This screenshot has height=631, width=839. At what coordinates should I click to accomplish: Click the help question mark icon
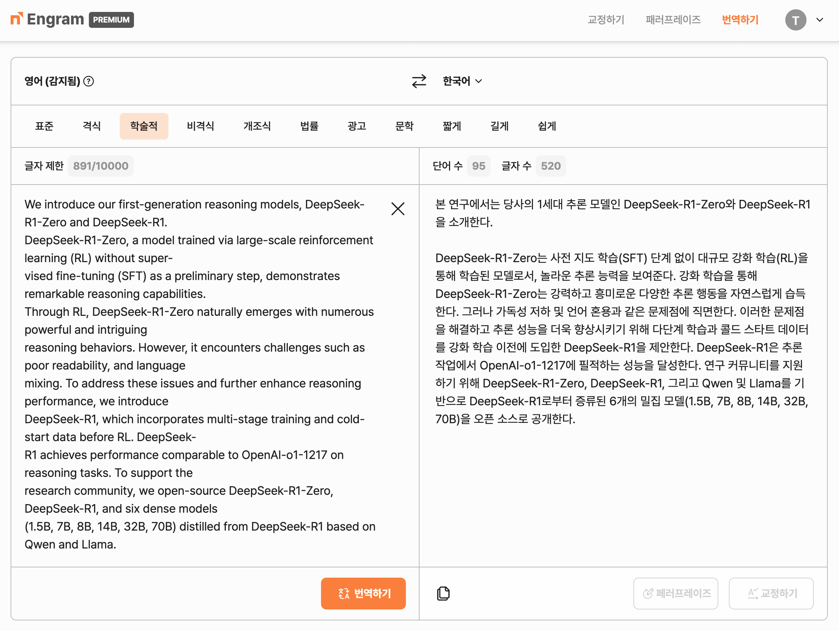[x=88, y=81]
